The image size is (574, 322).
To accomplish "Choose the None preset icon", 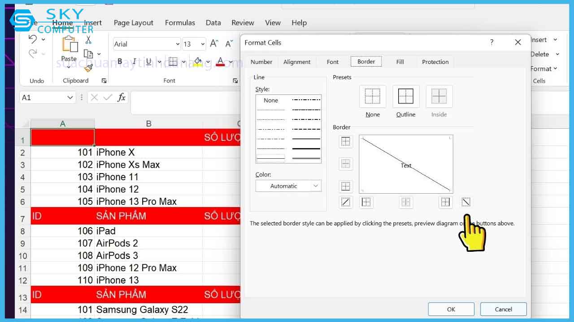I will coord(373,96).
